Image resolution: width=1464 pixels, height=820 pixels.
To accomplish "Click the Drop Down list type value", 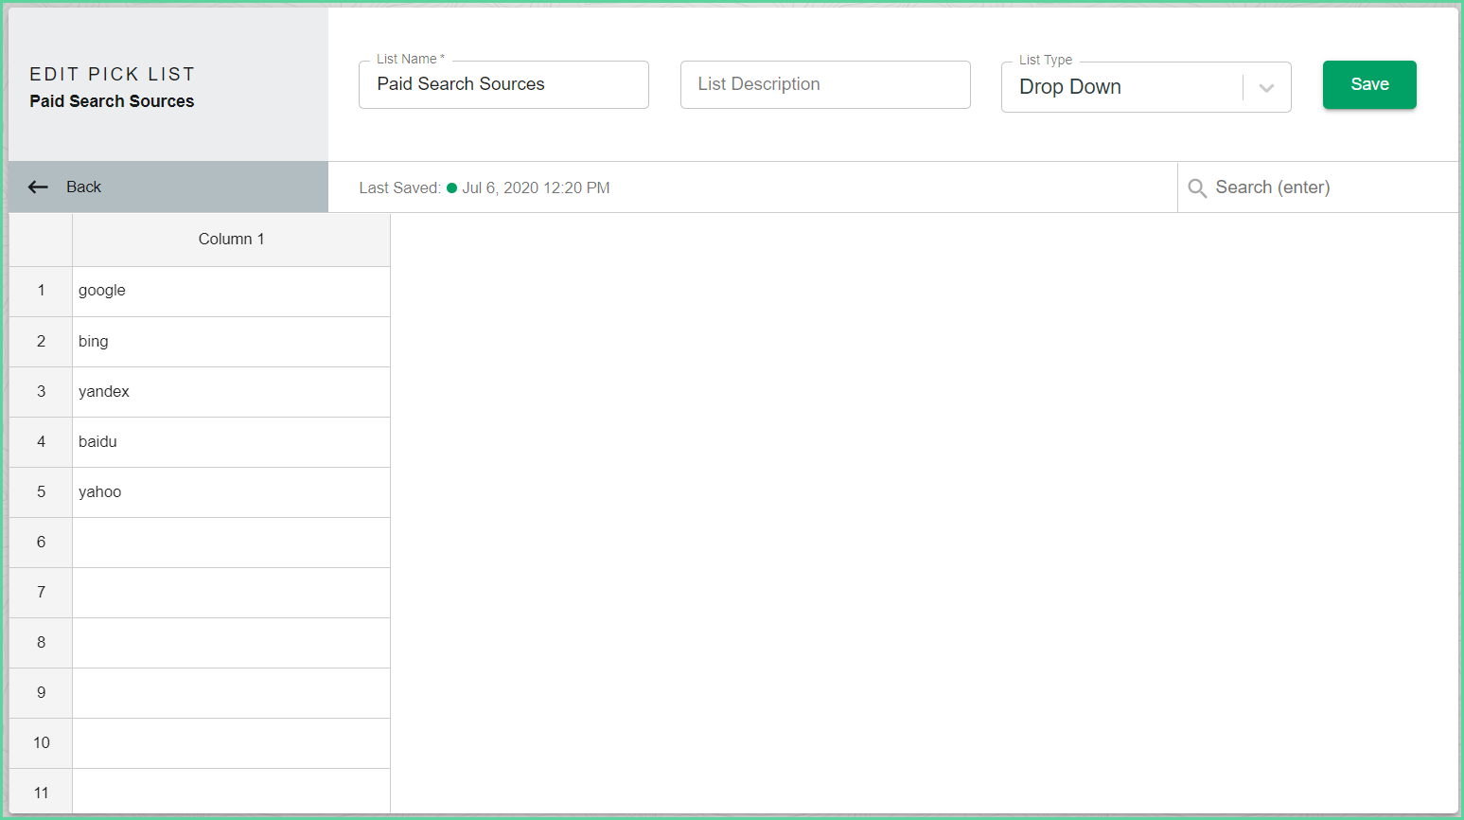I will (1070, 87).
